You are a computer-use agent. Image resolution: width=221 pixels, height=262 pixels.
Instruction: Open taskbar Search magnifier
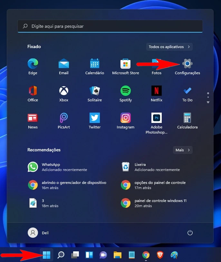[x=61, y=255]
